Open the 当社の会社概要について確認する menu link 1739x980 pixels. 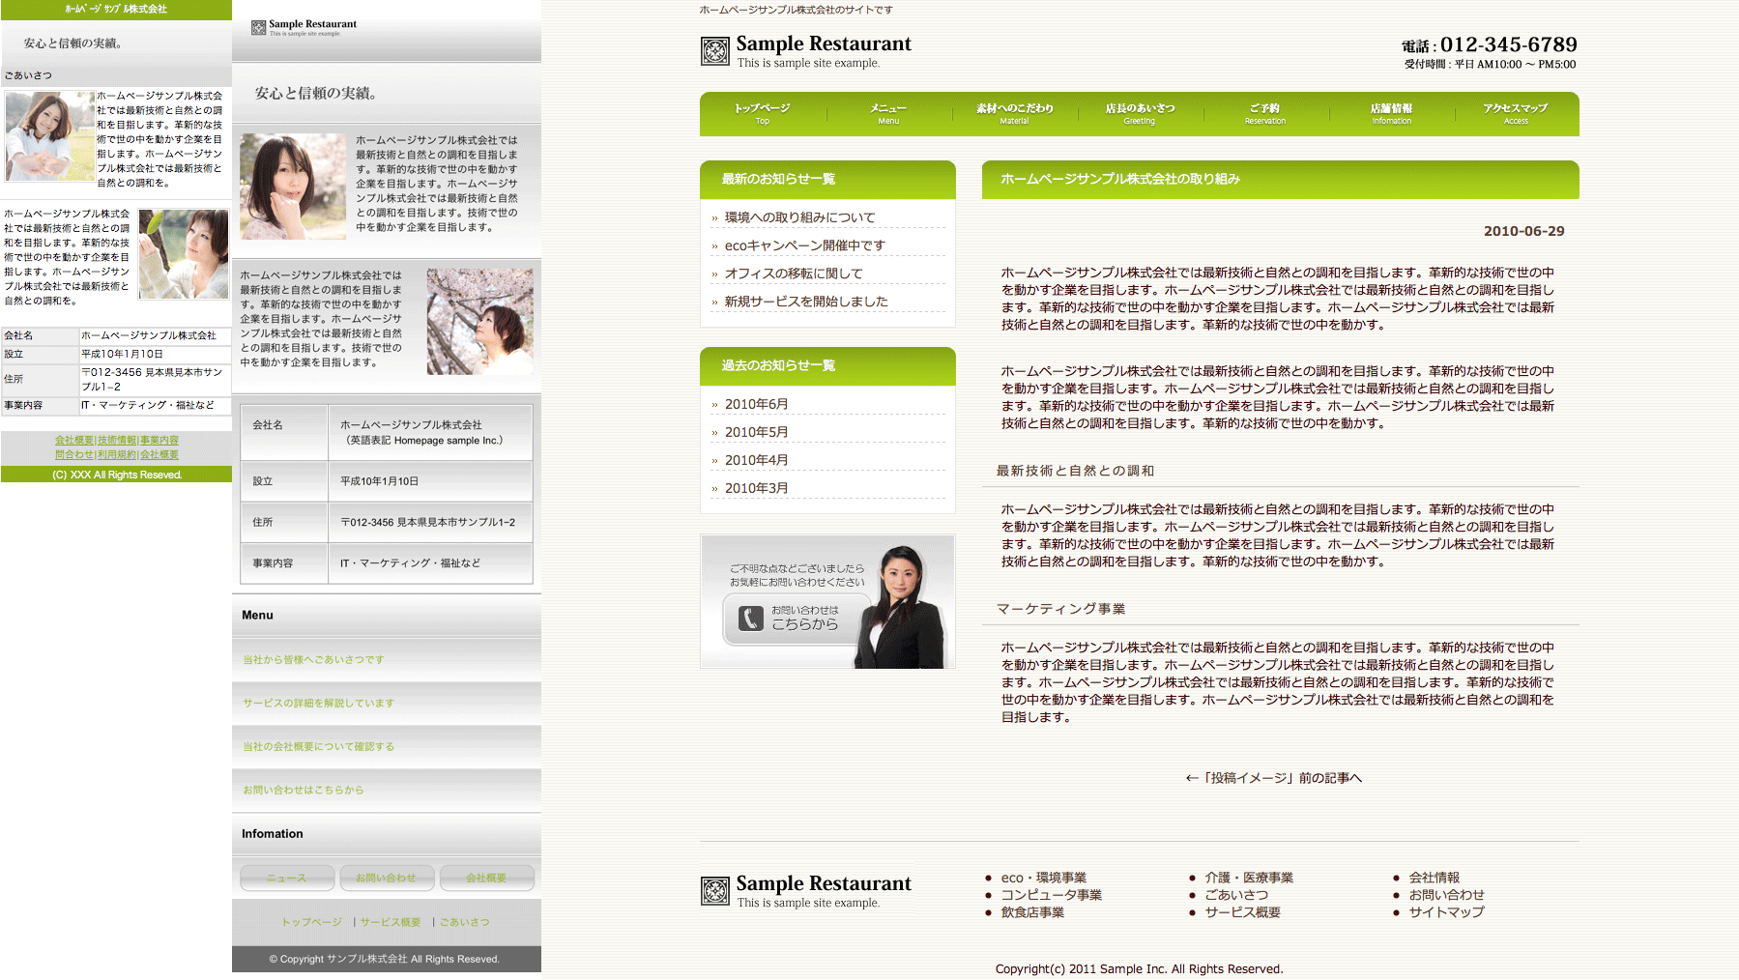coord(318,747)
